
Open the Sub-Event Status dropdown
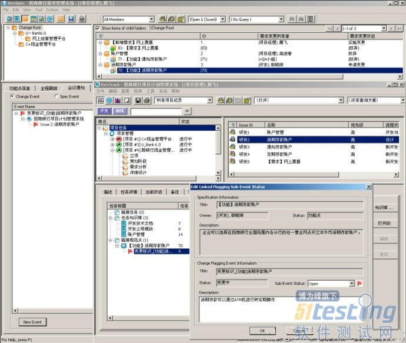[x=351, y=284]
